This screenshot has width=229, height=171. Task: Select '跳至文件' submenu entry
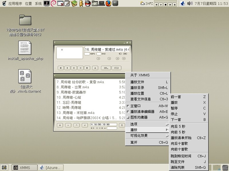point(188,162)
